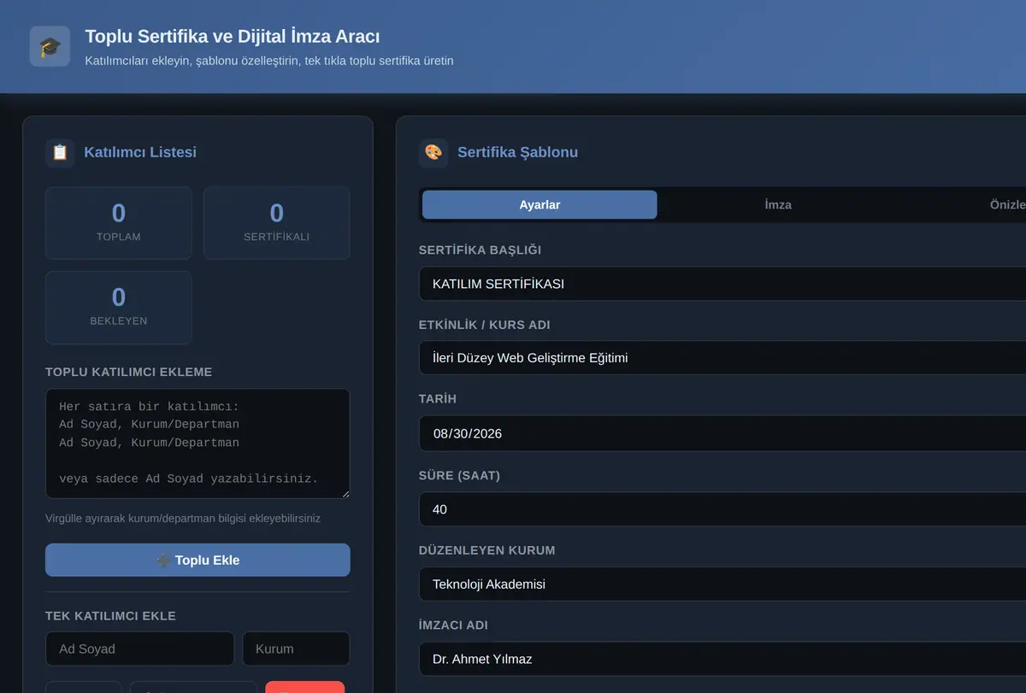Click the hint text starting with Virgülle ayırarak
The image size is (1026, 693).
pyautogui.click(x=183, y=518)
